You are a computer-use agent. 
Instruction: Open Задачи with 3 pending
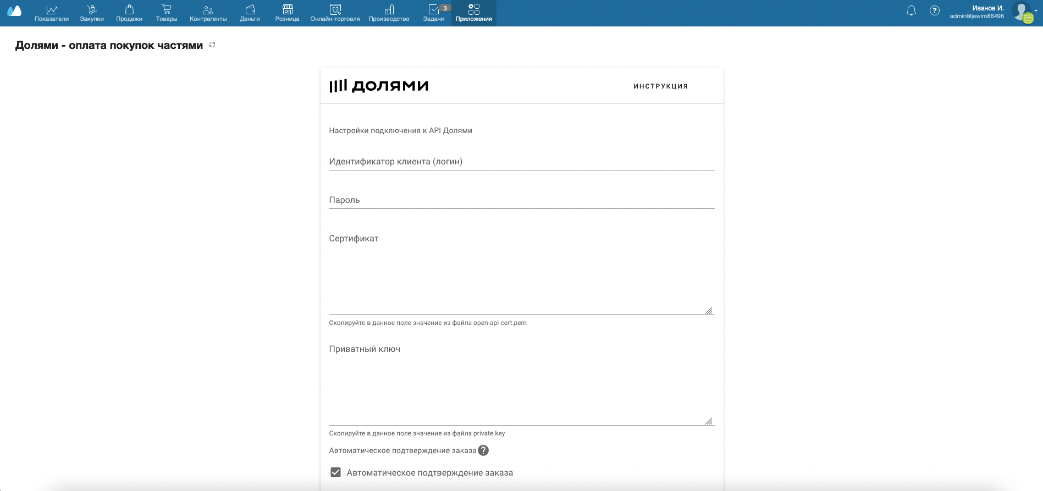point(434,13)
